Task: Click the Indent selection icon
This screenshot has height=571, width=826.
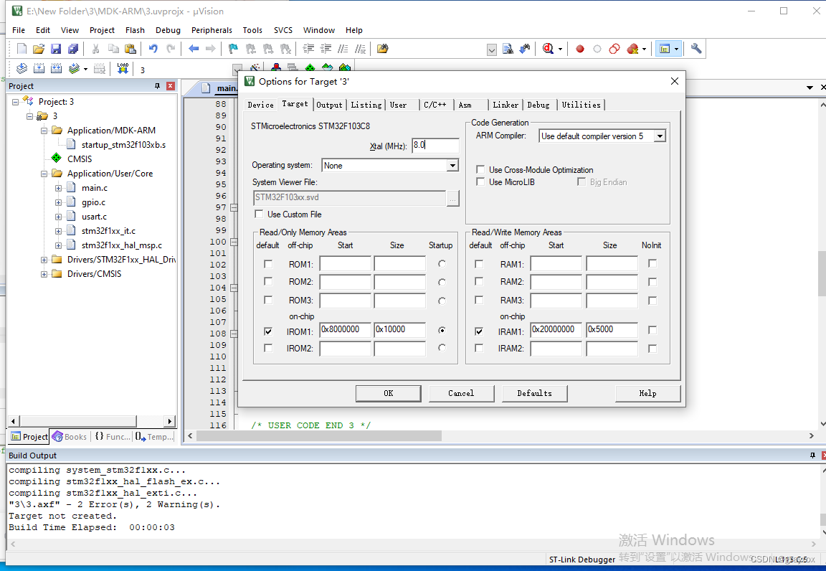Action: 309,49
